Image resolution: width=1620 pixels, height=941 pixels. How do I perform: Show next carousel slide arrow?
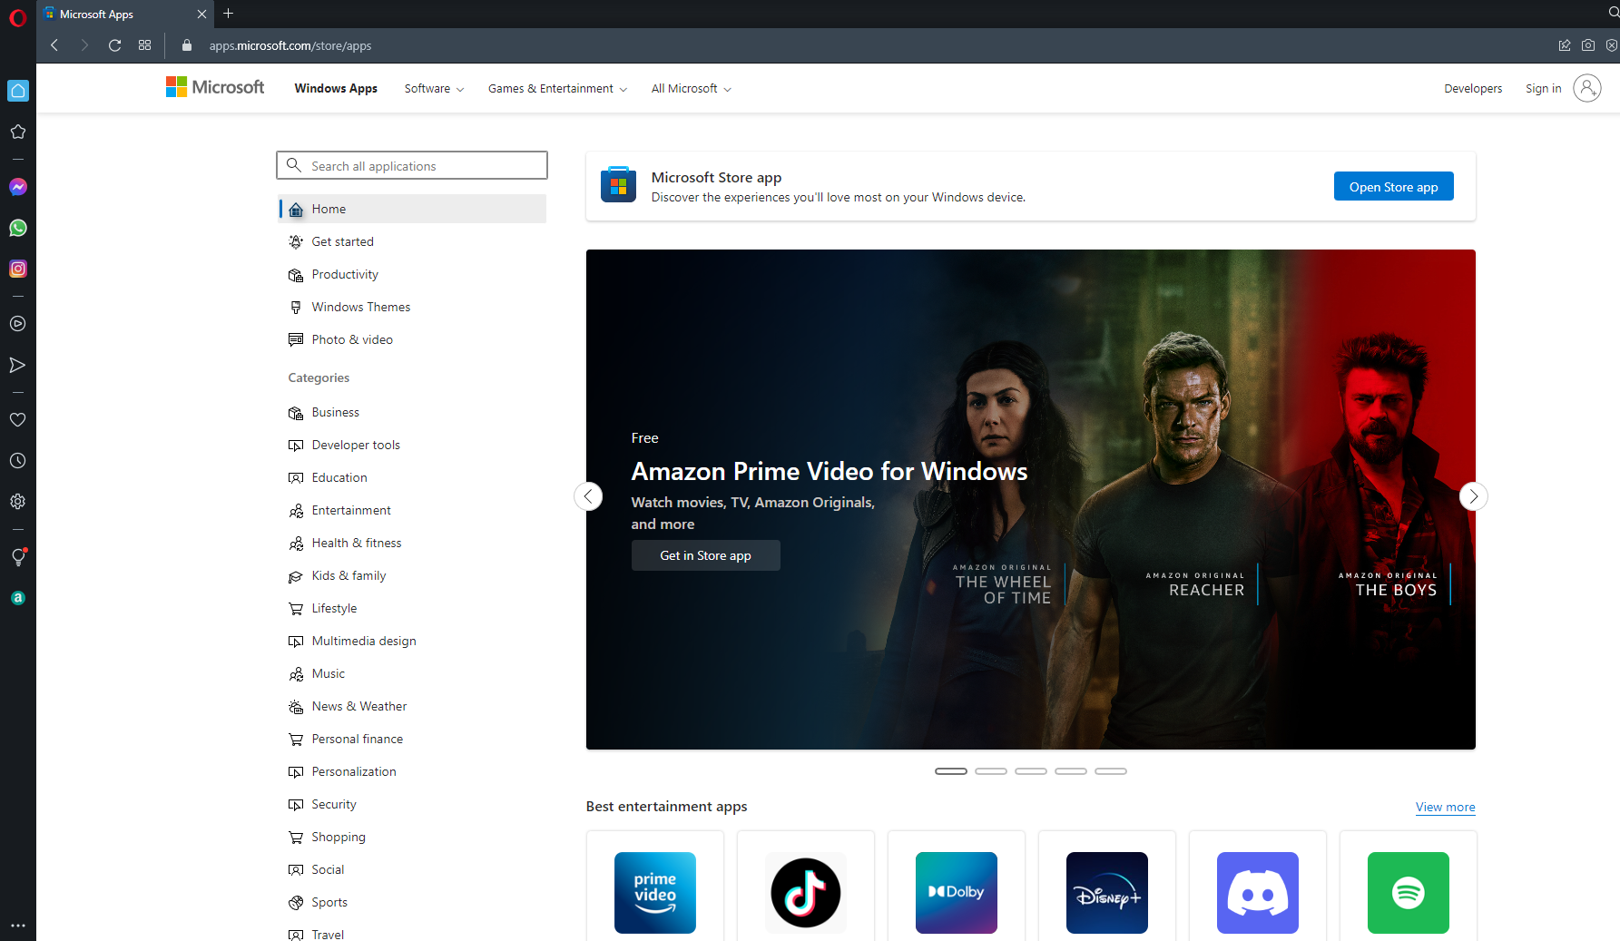pyautogui.click(x=1473, y=496)
